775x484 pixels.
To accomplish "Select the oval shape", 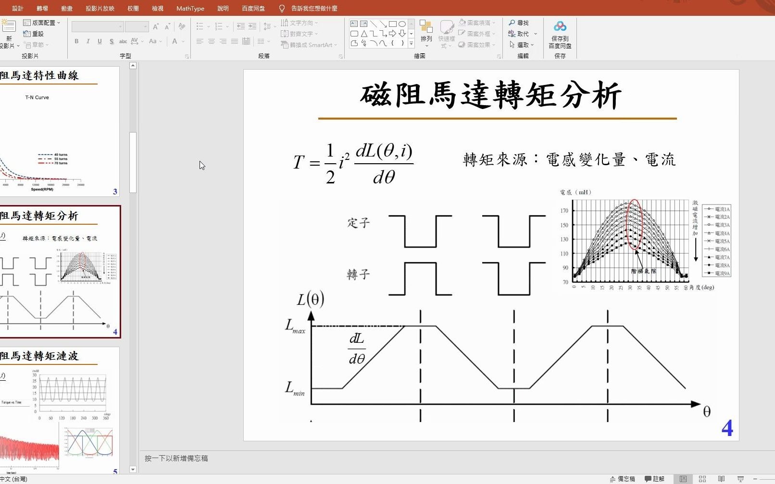I will tap(402, 24).
